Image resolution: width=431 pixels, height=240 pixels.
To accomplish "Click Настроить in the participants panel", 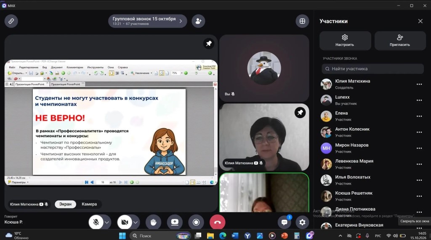I will pyautogui.click(x=345, y=41).
